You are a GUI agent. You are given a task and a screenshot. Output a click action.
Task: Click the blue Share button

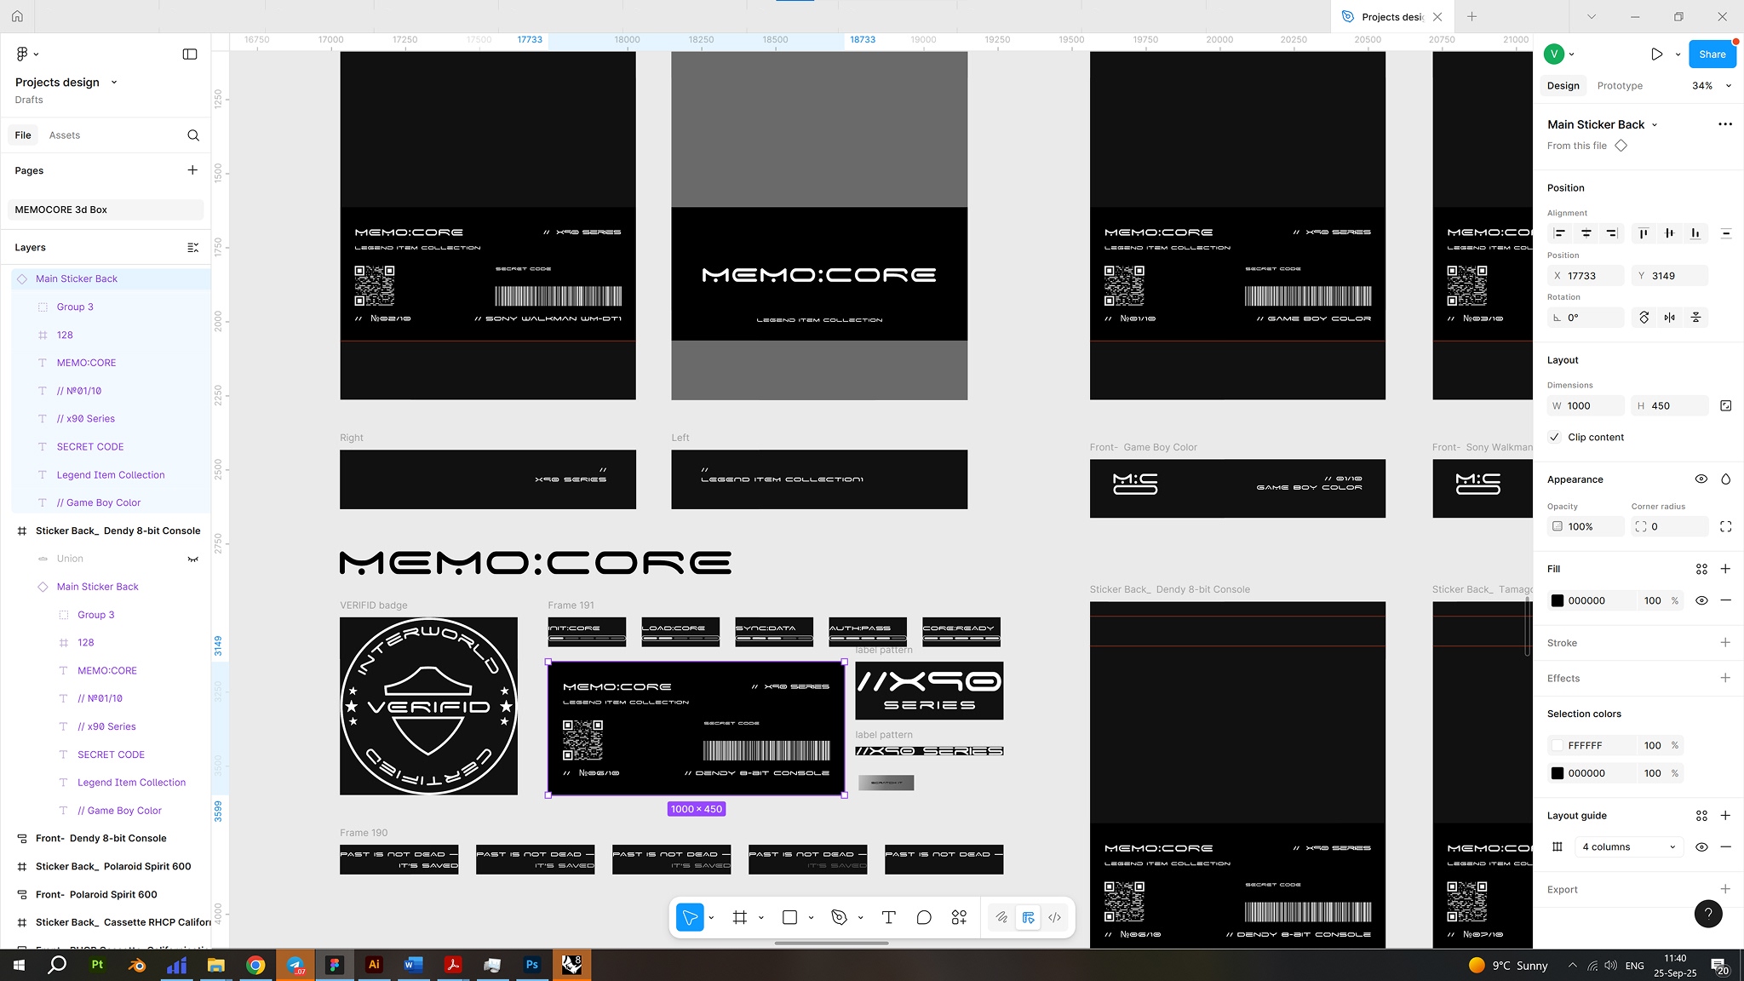pos(1712,54)
